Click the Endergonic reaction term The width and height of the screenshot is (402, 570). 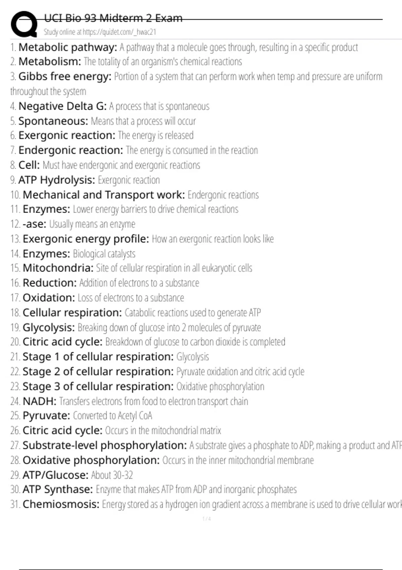tap(71, 150)
